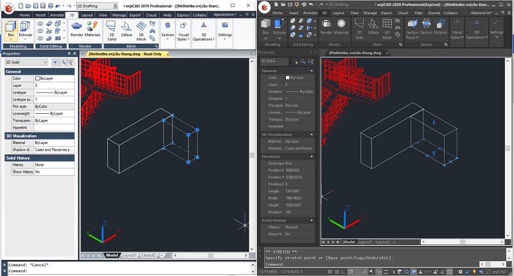Viewport: 514px width, 276px height.
Task: Click the Print icon in enjiCAD 2020 toolbar
Action: point(304,5)
